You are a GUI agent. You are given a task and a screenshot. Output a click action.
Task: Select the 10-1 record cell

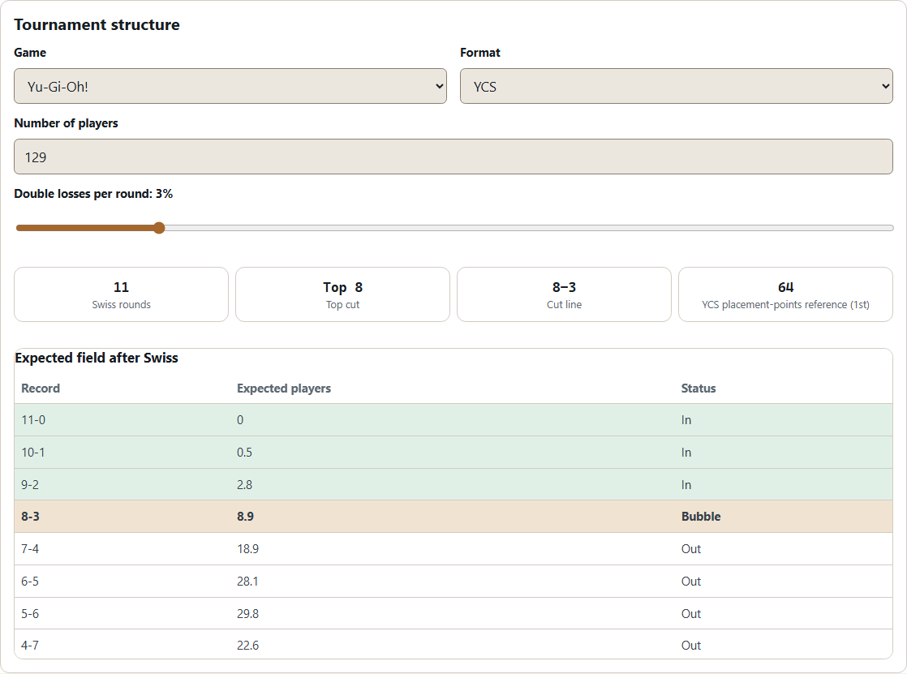(x=33, y=453)
